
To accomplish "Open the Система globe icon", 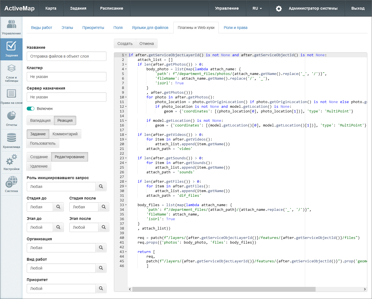I will coord(11,185).
